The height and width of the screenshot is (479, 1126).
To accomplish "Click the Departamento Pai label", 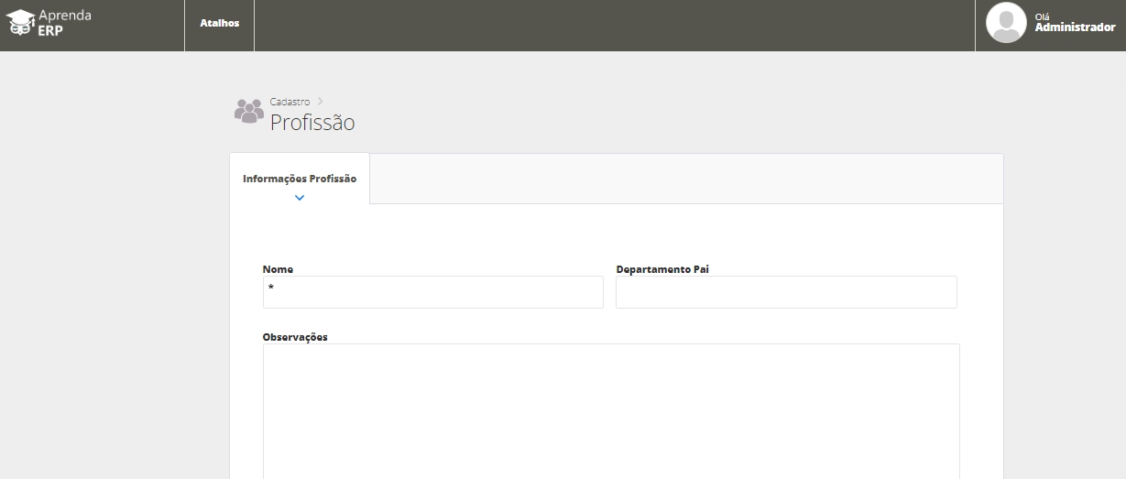I will click(662, 269).
